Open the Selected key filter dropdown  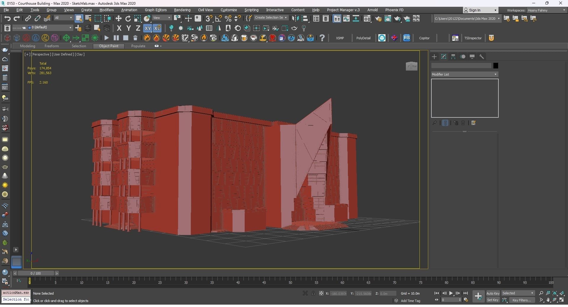tap(518, 293)
